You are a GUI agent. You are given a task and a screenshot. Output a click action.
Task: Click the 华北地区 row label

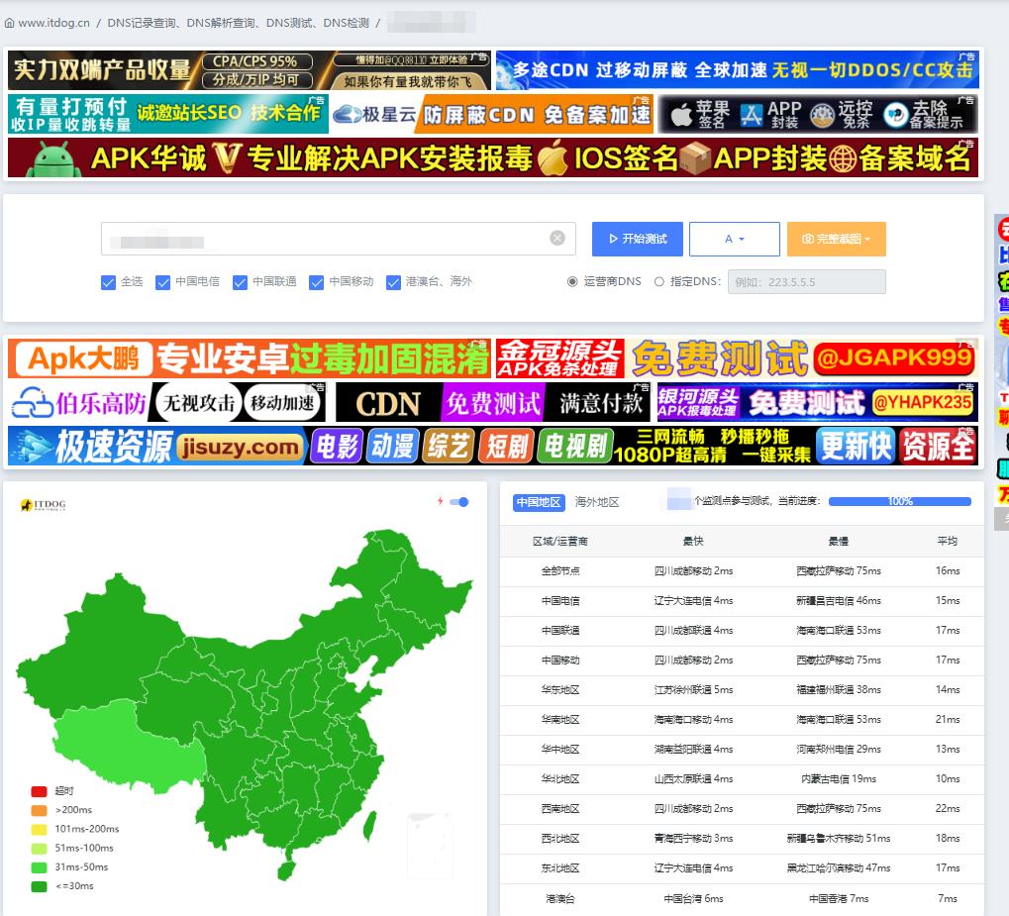(559, 779)
